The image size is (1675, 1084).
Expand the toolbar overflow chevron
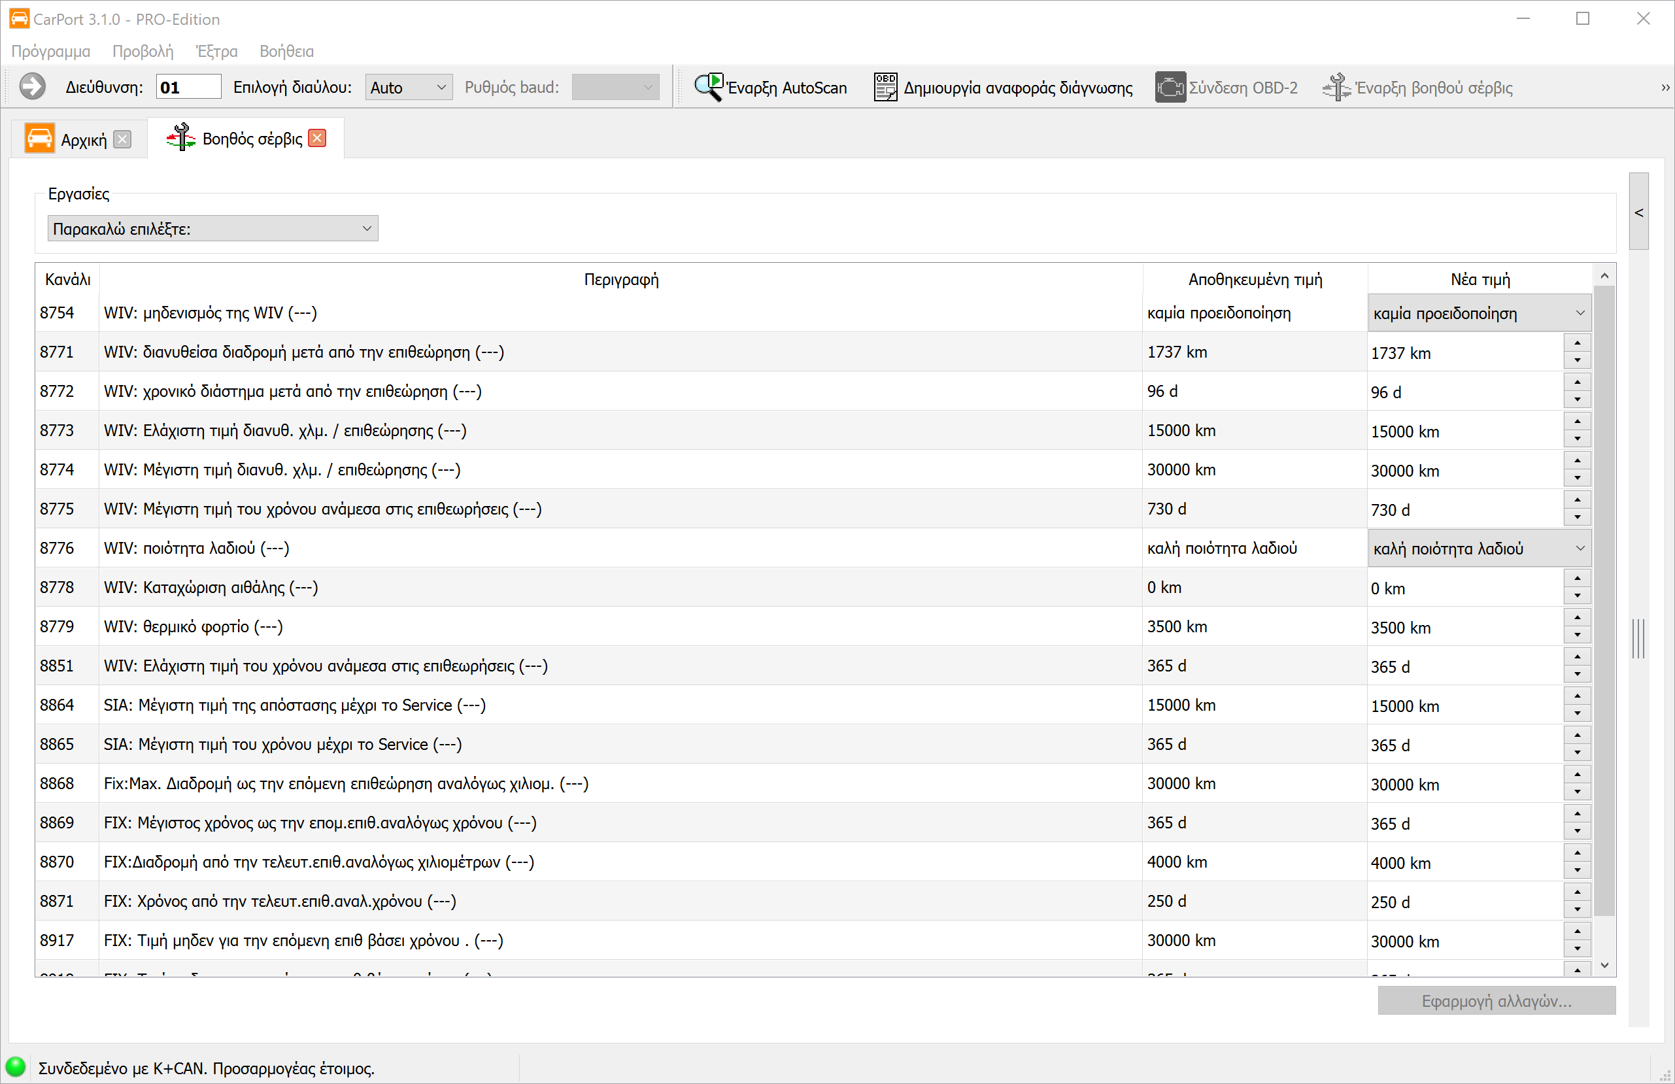coord(1665,88)
